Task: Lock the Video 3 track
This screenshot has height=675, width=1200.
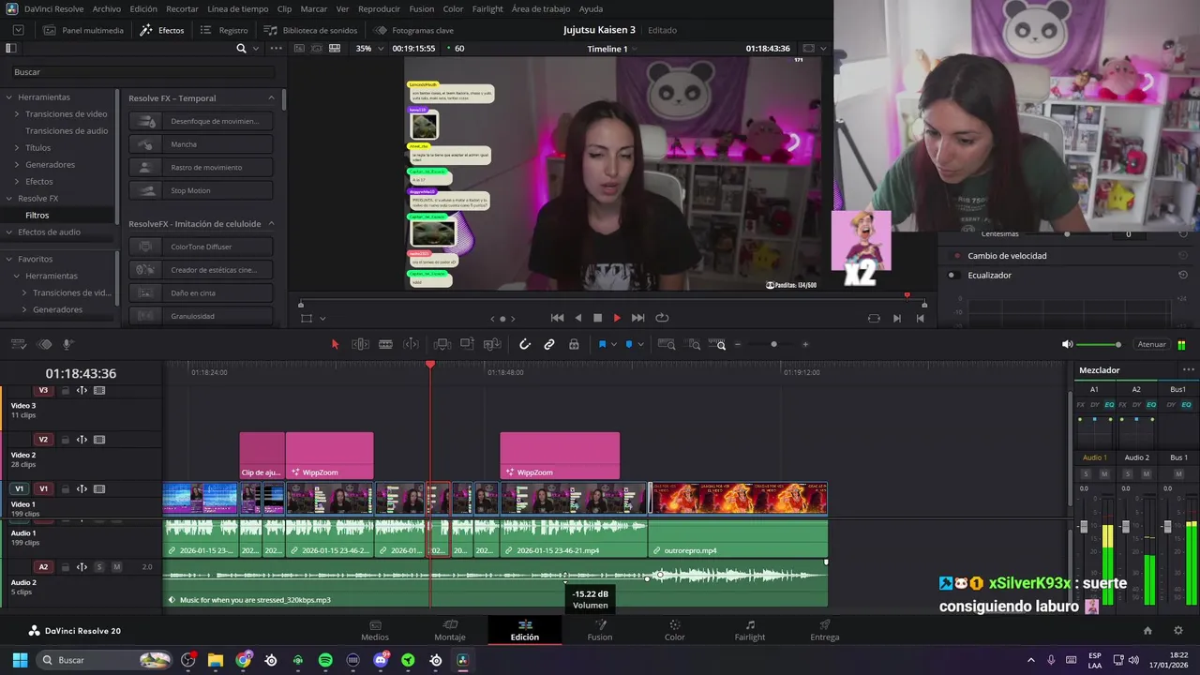Action: pyautogui.click(x=66, y=390)
